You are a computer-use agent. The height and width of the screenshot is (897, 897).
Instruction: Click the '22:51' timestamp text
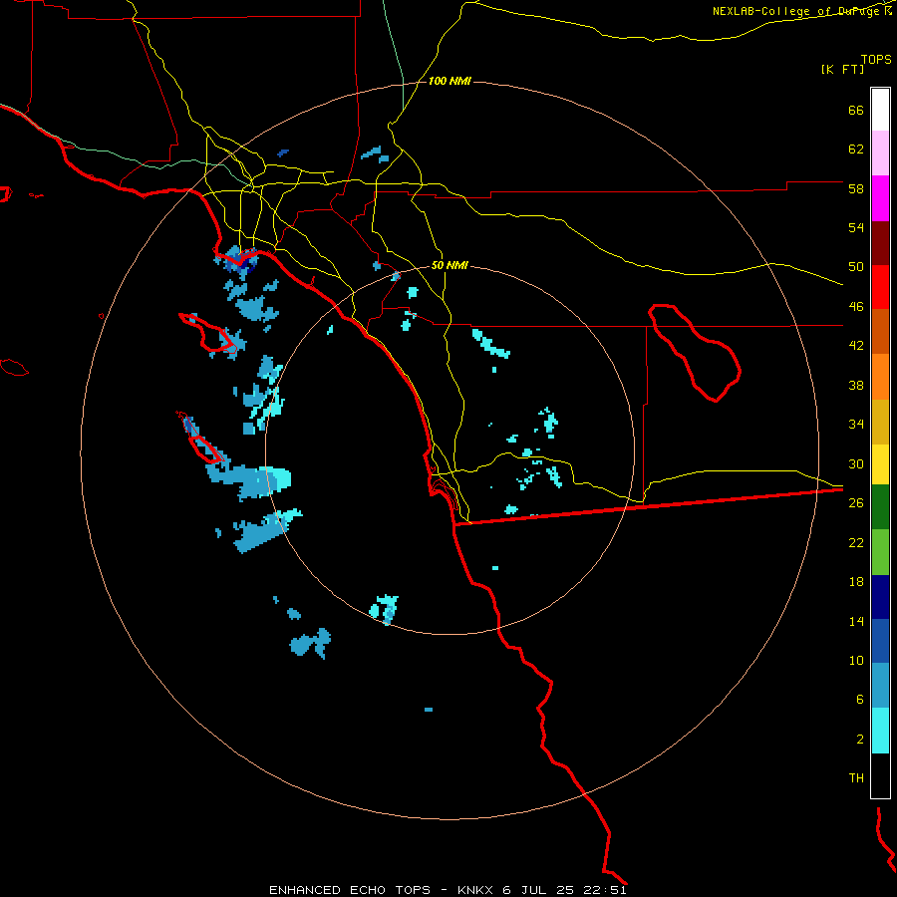(x=605, y=890)
